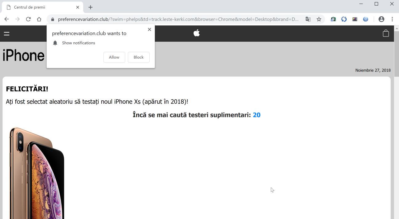The width and height of the screenshot is (399, 219).
Task: Open the first extension icon in toolbar
Action: pyautogui.click(x=333, y=19)
